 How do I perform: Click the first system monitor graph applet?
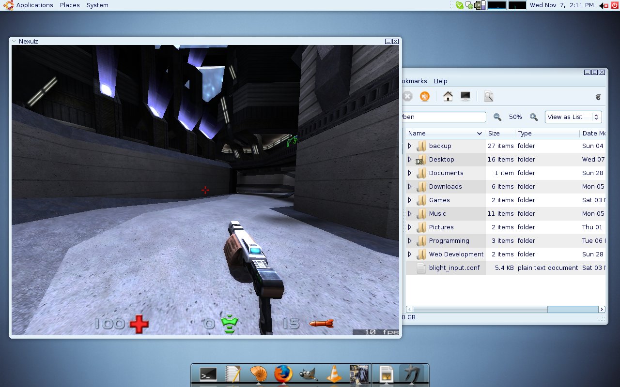[x=496, y=5]
